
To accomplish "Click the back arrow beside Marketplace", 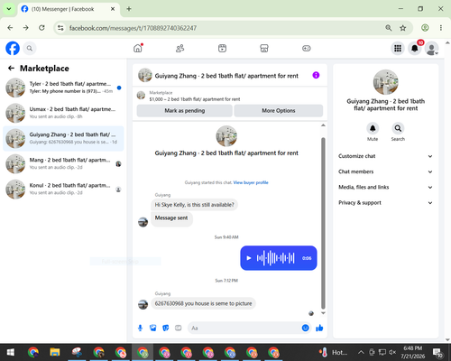I will coord(11,69).
